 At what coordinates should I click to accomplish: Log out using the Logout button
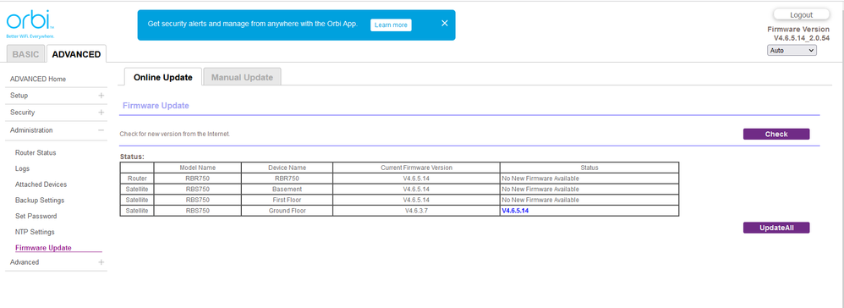(802, 15)
